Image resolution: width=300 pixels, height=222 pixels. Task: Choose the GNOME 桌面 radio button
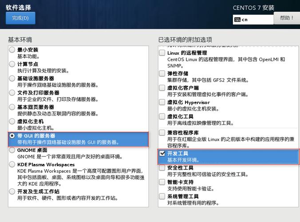coord(12,150)
